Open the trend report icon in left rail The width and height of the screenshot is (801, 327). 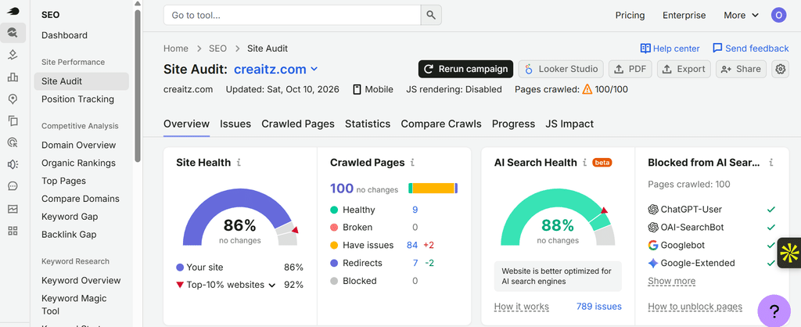click(x=13, y=208)
